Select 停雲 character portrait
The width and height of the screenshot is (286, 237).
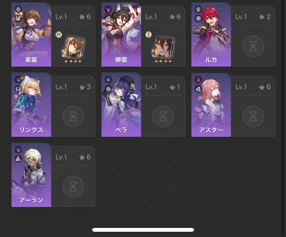[x=121, y=34]
